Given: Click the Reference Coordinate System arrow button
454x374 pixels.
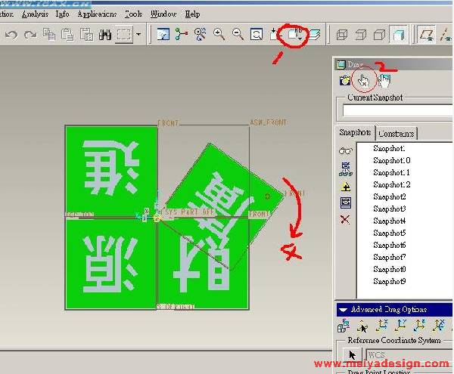Looking at the screenshot, I should tap(351, 354).
